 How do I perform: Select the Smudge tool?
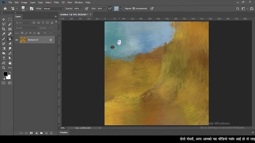[10, 48]
